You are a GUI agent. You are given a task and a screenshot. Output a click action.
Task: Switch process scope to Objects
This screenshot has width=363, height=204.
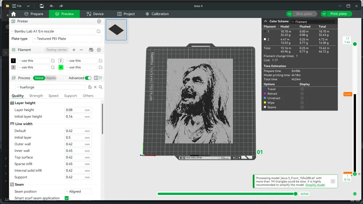[50, 78]
